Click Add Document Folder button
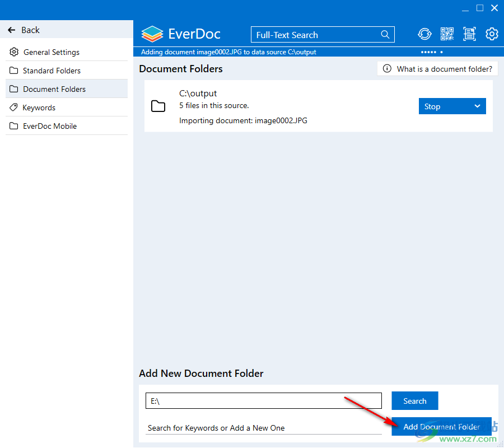504x448 pixels. (x=441, y=427)
